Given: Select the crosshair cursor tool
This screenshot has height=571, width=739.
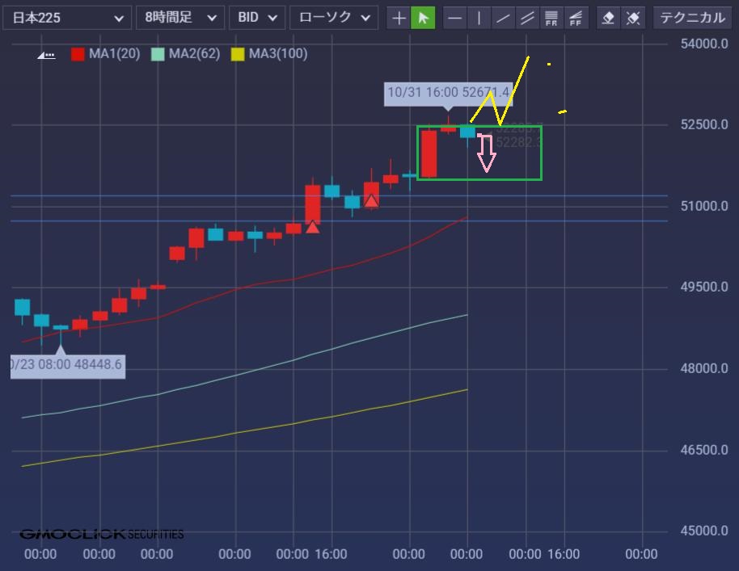Looking at the screenshot, I should (x=399, y=18).
